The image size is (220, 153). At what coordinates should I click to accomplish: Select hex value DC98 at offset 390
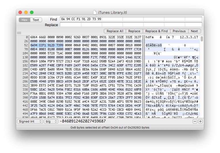138,97
